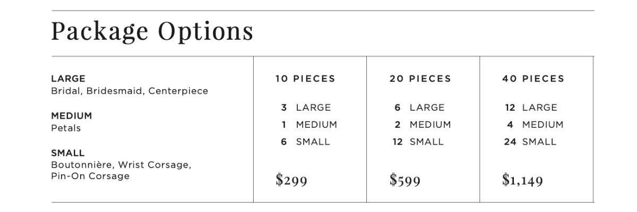Click 3 LARGE in 10 pieces column
The width and height of the screenshot is (637, 212).
click(306, 108)
